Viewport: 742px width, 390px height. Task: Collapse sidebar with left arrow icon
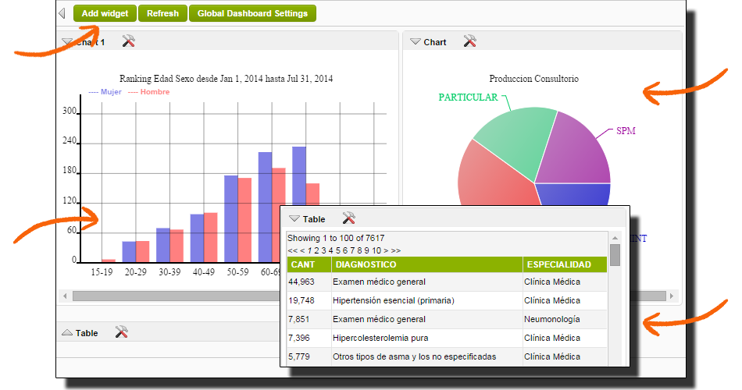pyautogui.click(x=62, y=13)
